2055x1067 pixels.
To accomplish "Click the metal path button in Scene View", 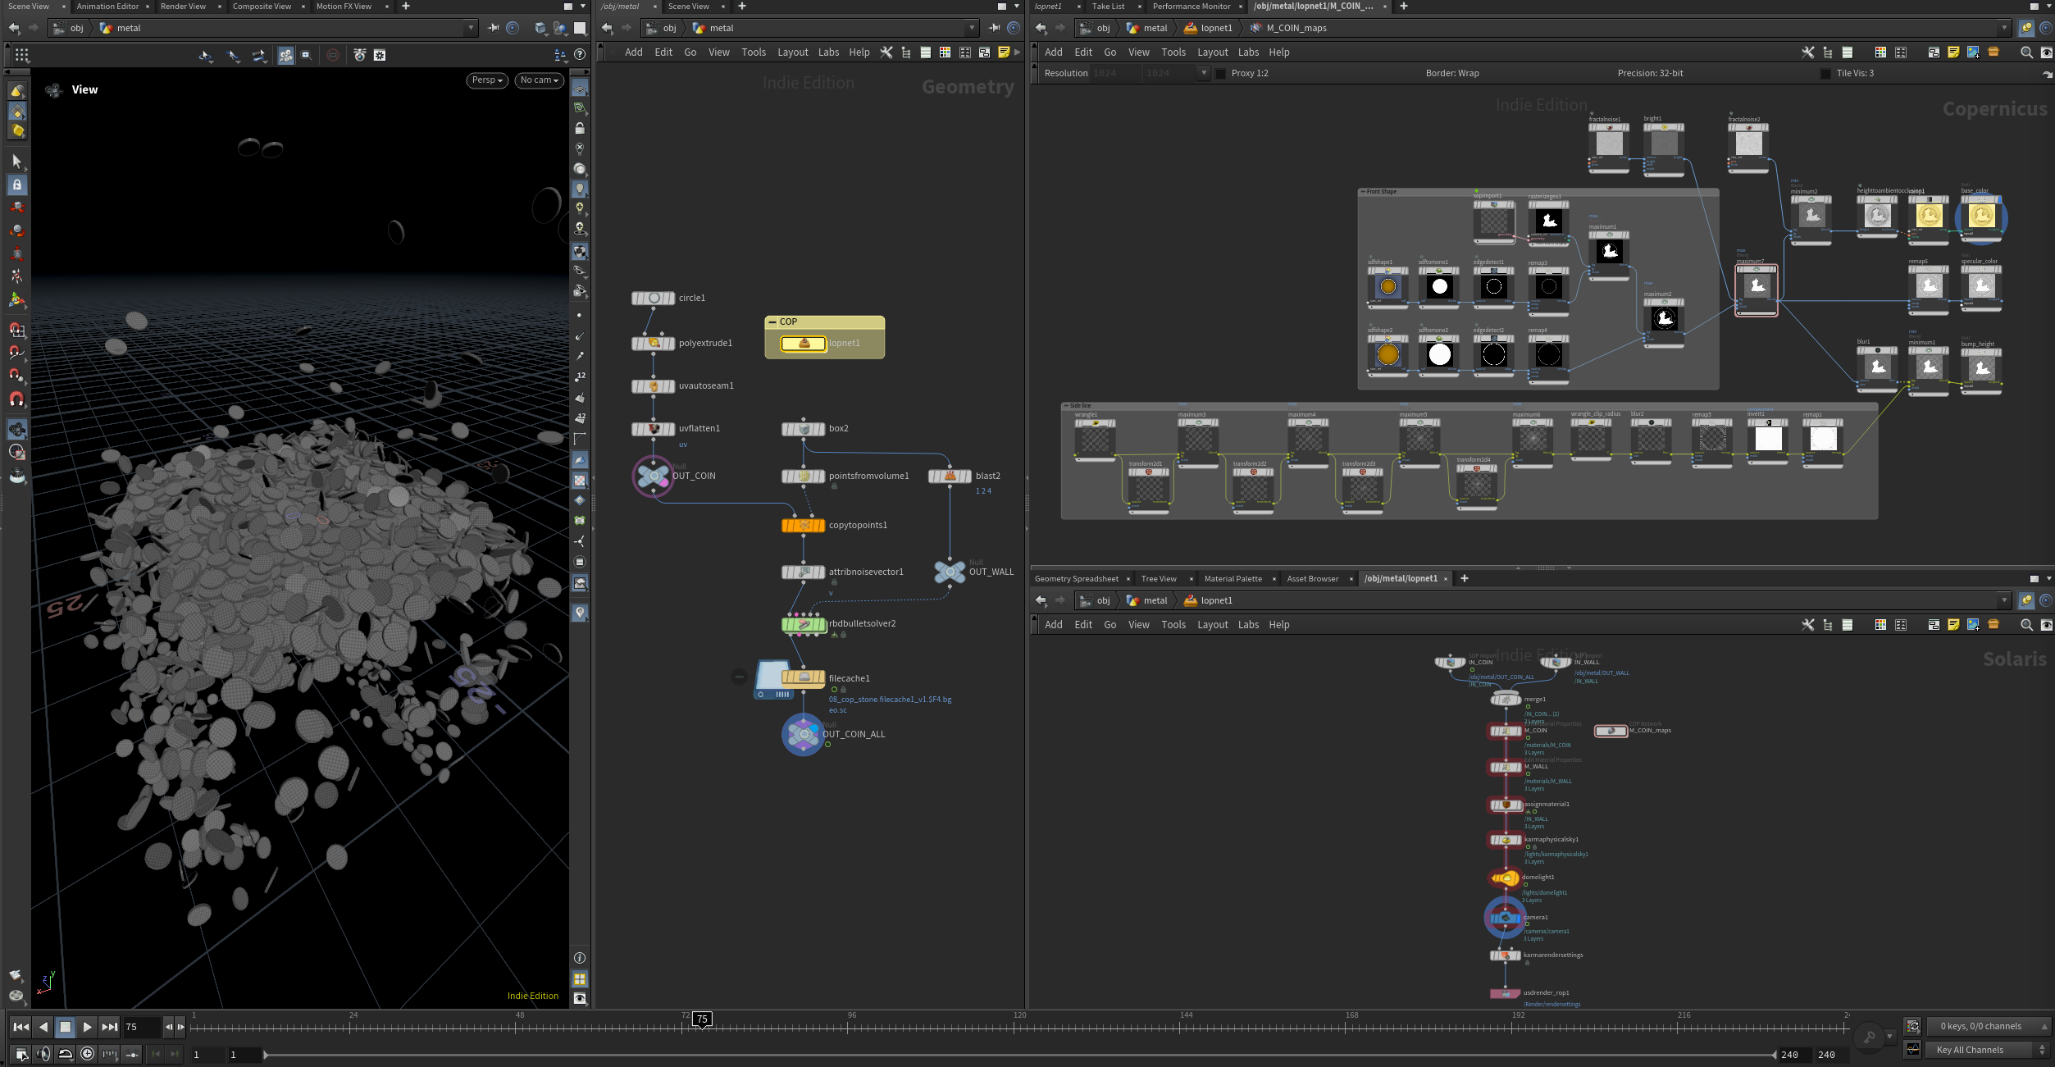I will pyautogui.click(x=128, y=28).
